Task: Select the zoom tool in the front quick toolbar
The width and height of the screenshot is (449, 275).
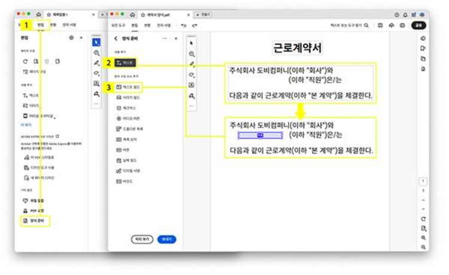Action: (x=192, y=54)
